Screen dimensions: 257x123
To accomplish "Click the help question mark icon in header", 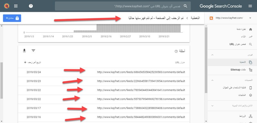I will pyautogui.click(x=31, y=6).
